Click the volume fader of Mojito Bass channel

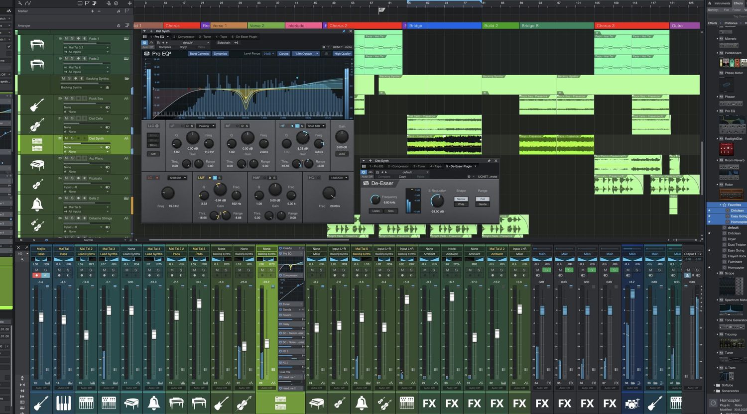coord(41,317)
